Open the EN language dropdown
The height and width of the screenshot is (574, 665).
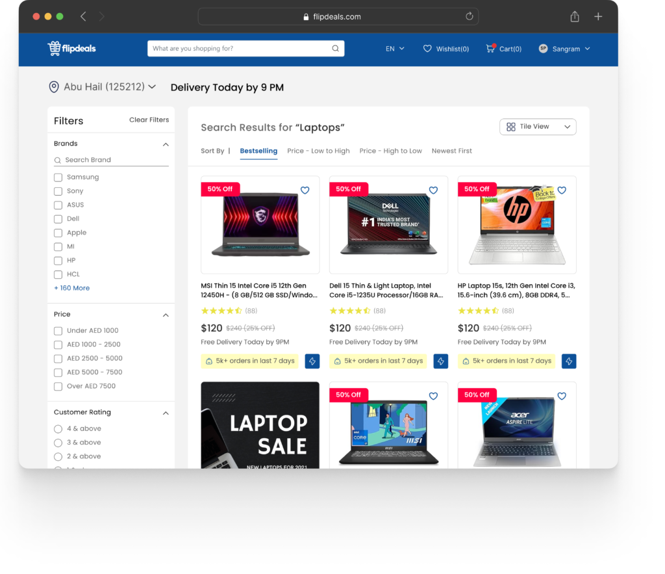[x=395, y=49]
